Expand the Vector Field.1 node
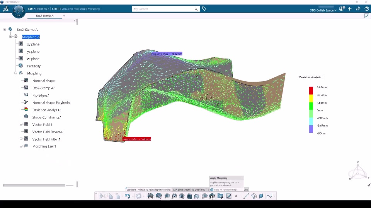The height and width of the screenshot is (208, 371). pyautogui.click(x=21, y=124)
